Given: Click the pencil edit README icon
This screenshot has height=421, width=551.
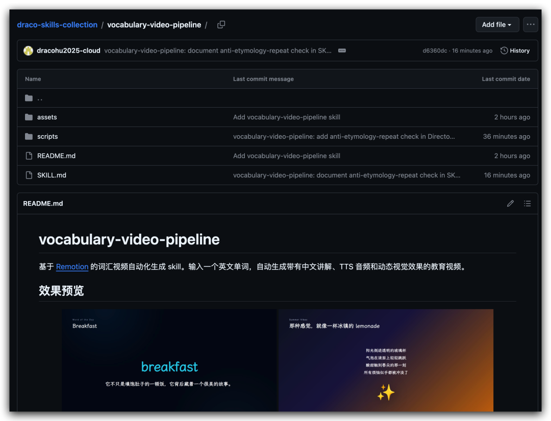Looking at the screenshot, I should pyautogui.click(x=510, y=204).
